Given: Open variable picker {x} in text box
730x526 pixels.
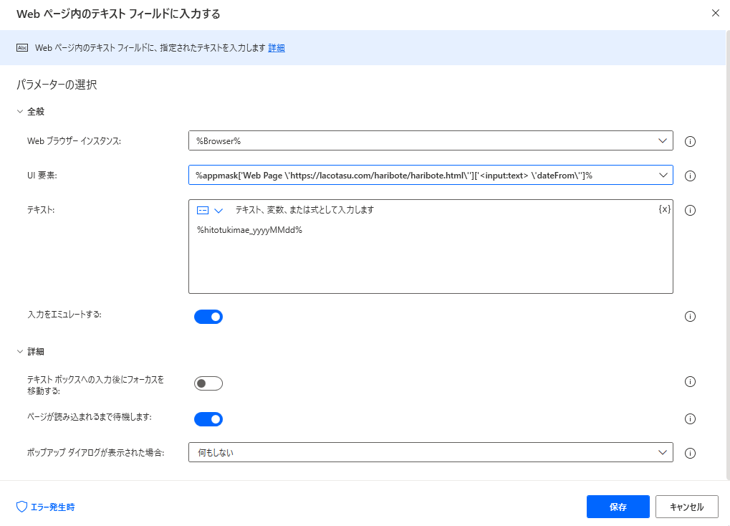Looking at the screenshot, I should click(664, 209).
